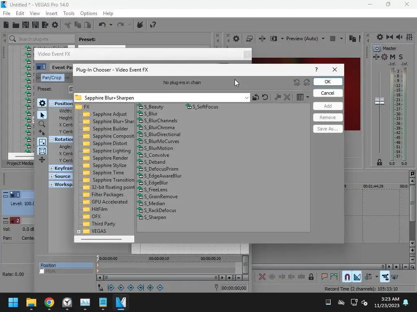Select Zoom magnifier tool in Pan/Crop
This screenshot has width=417, height=312.
point(42,124)
